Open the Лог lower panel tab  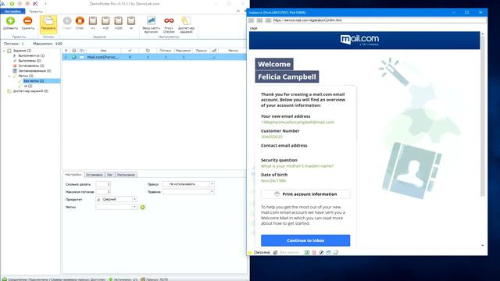tap(109, 175)
